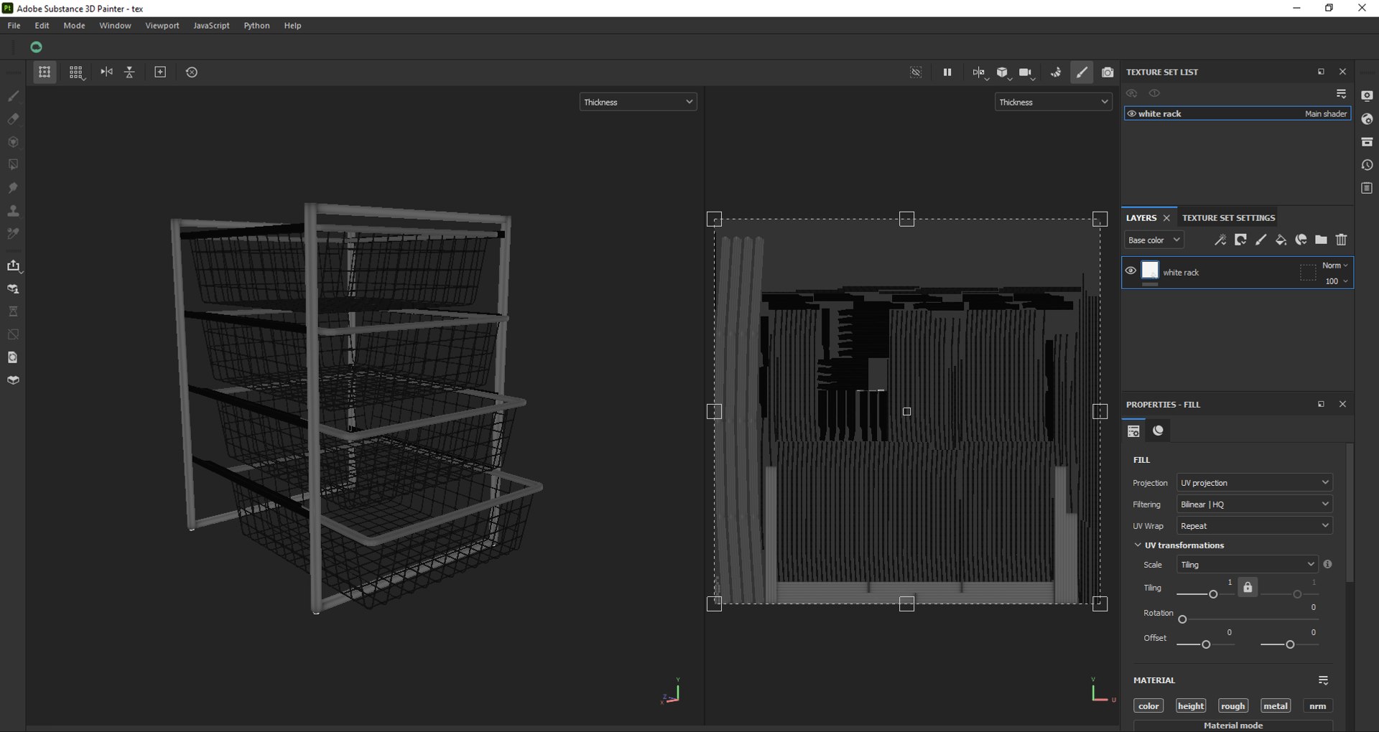
Task: Click the Material mode button
Action: (1233, 726)
